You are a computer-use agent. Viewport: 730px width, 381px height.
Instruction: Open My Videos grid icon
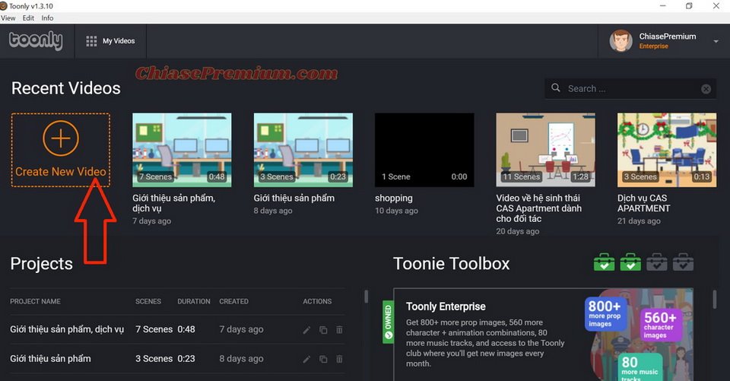(91, 41)
